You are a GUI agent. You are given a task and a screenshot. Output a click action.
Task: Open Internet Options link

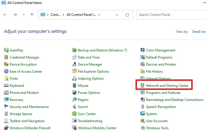pos(158,78)
